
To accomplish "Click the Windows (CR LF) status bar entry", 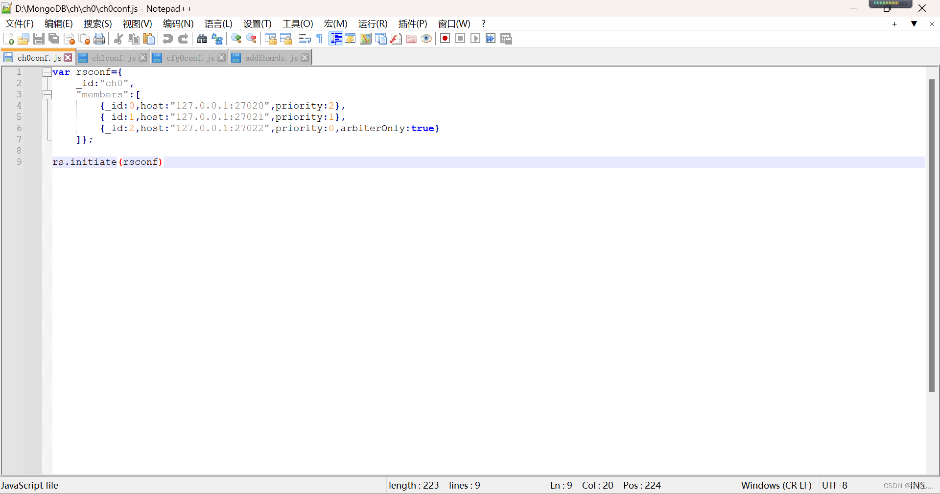I will (776, 485).
